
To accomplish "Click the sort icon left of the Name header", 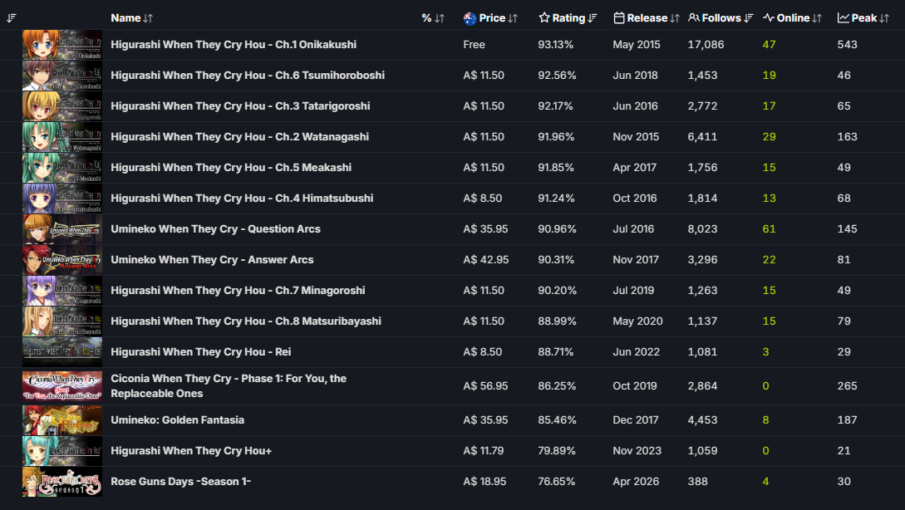I will pos(12,18).
